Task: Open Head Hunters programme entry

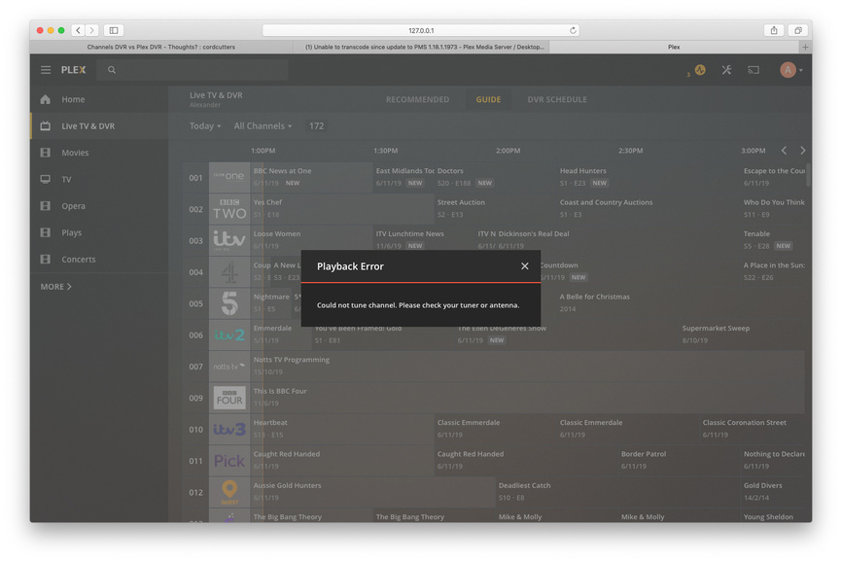Action: (x=649, y=177)
